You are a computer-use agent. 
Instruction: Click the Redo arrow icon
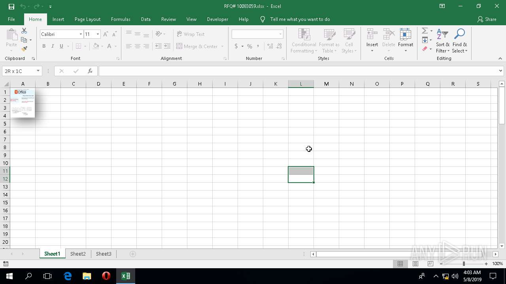[x=36, y=6]
